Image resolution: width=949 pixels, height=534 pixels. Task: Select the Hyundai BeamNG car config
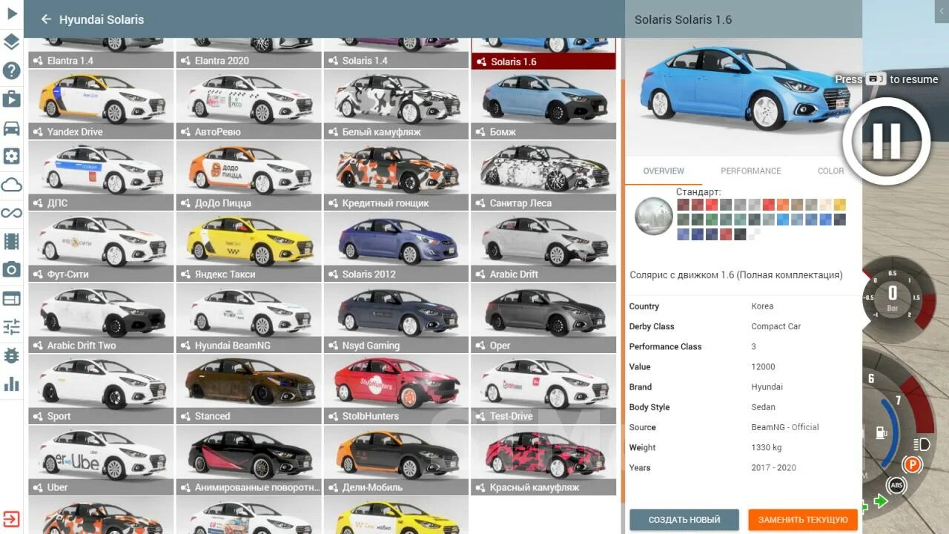(248, 318)
